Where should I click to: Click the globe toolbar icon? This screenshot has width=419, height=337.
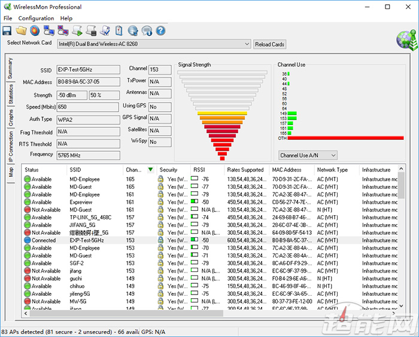pos(132,30)
